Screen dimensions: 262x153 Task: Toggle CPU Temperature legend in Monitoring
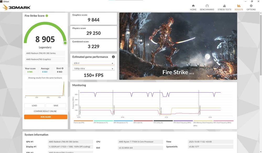coord(103,122)
